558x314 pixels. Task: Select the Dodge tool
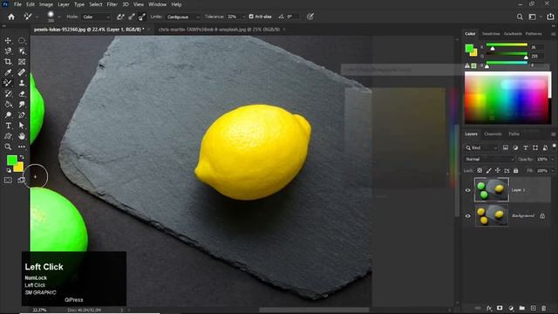[x=8, y=115]
